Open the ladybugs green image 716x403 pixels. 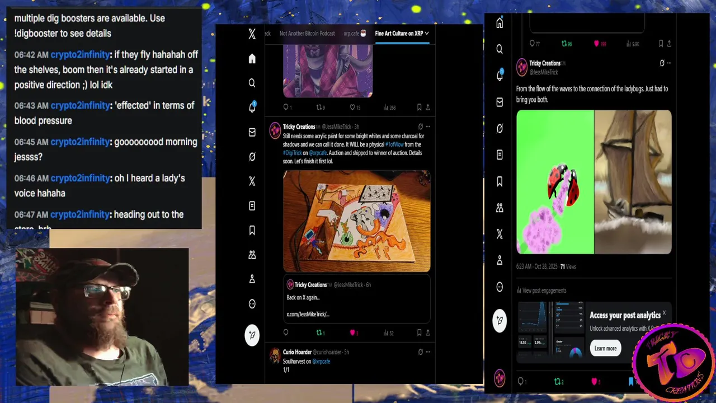click(555, 182)
